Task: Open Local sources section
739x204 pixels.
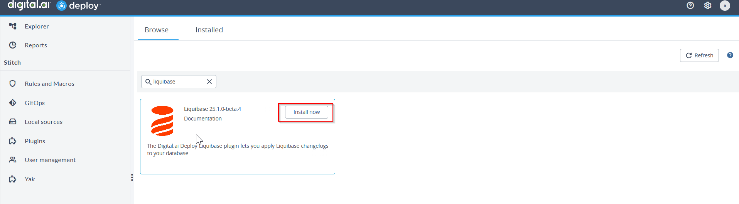Action: [44, 122]
